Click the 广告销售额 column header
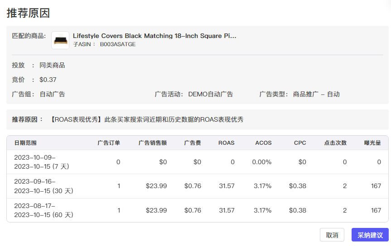391x246 pixels. [x=153, y=143]
